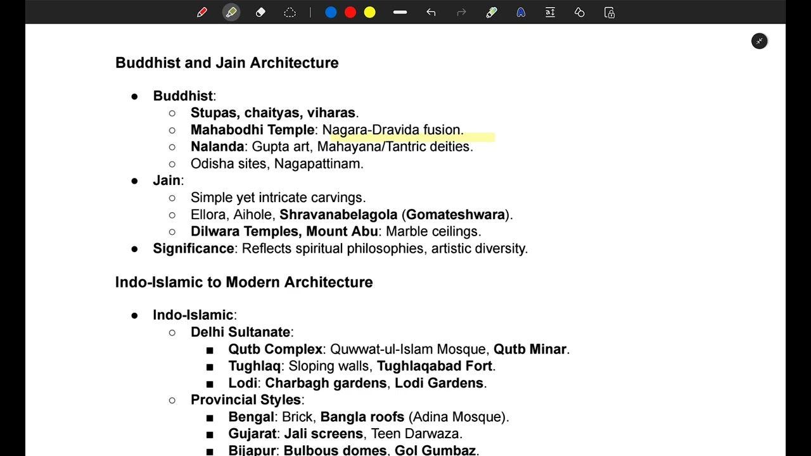The width and height of the screenshot is (811, 456).
Task: Click the 'Indo-Islamic' bullet heading
Action: pos(193,315)
